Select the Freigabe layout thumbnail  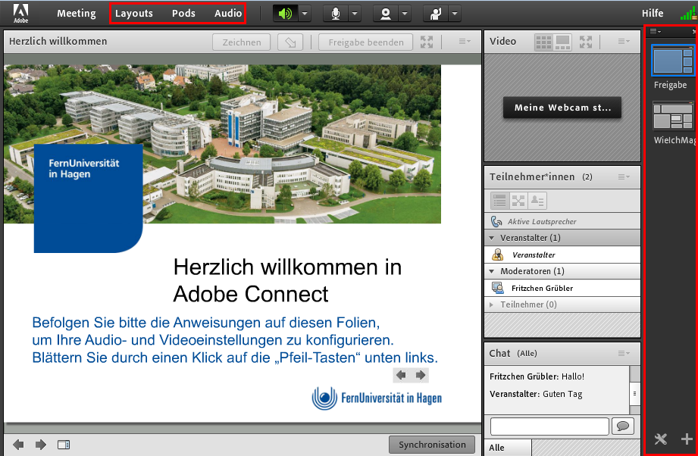point(672,61)
